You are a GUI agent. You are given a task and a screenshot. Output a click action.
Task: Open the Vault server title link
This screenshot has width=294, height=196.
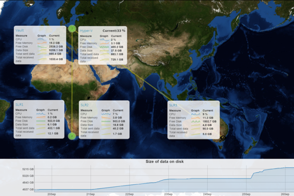[20, 30]
